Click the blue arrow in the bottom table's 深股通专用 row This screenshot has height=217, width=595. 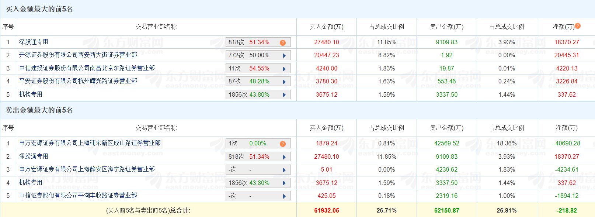(x=284, y=157)
